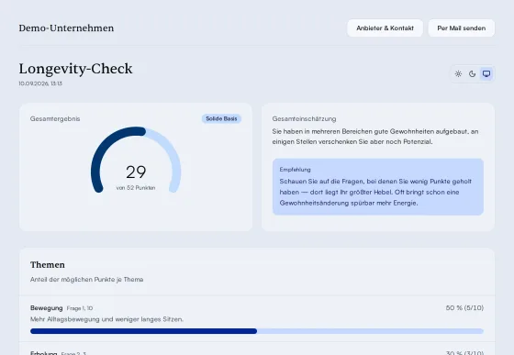Click the '30 % (3/10)' value
Image resolution: width=514 pixels, height=355 pixels.
point(464,353)
